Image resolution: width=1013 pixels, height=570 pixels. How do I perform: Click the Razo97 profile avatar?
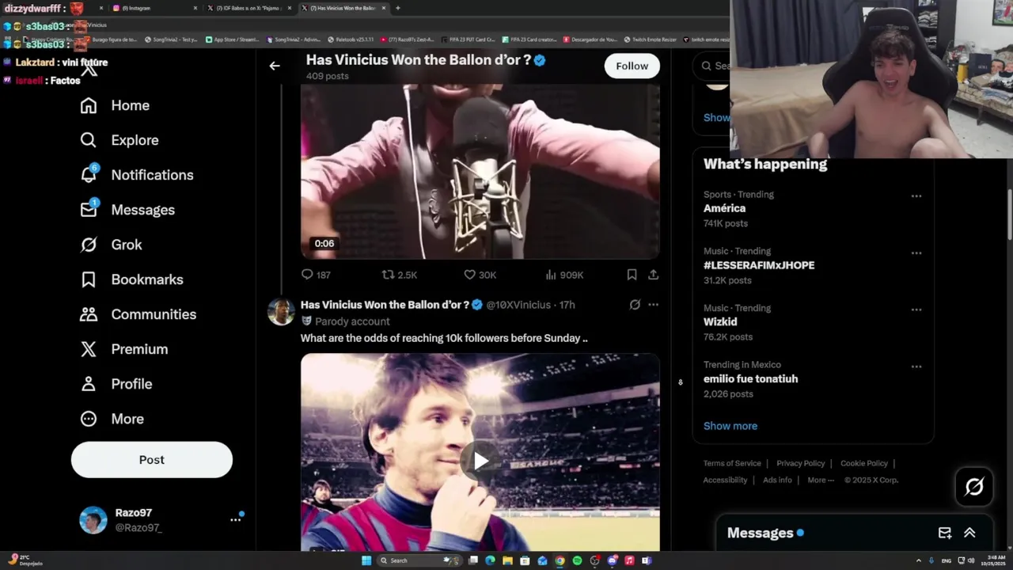[x=93, y=520]
